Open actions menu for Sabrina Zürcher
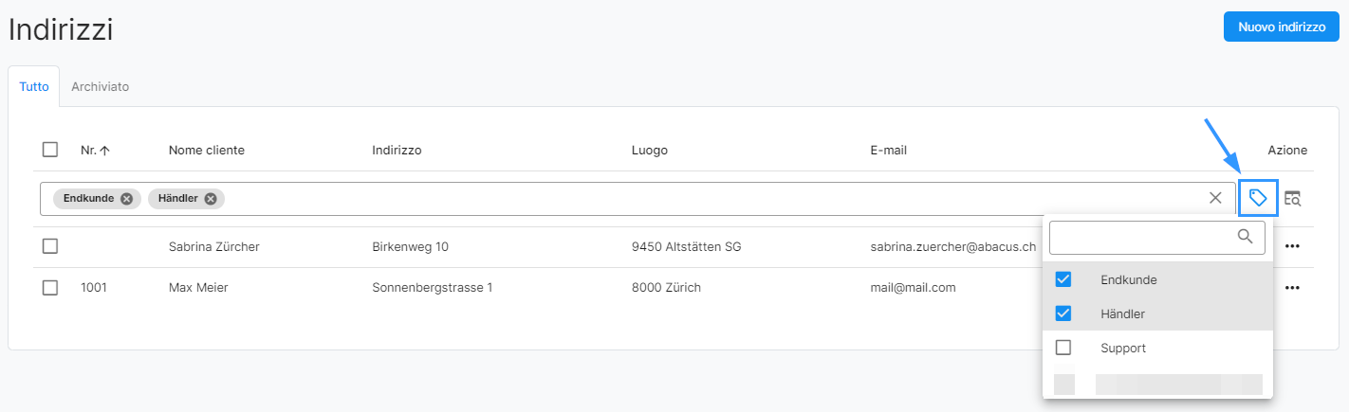The width and height of the screenshot is (1349, 412). click(1291, 247)
